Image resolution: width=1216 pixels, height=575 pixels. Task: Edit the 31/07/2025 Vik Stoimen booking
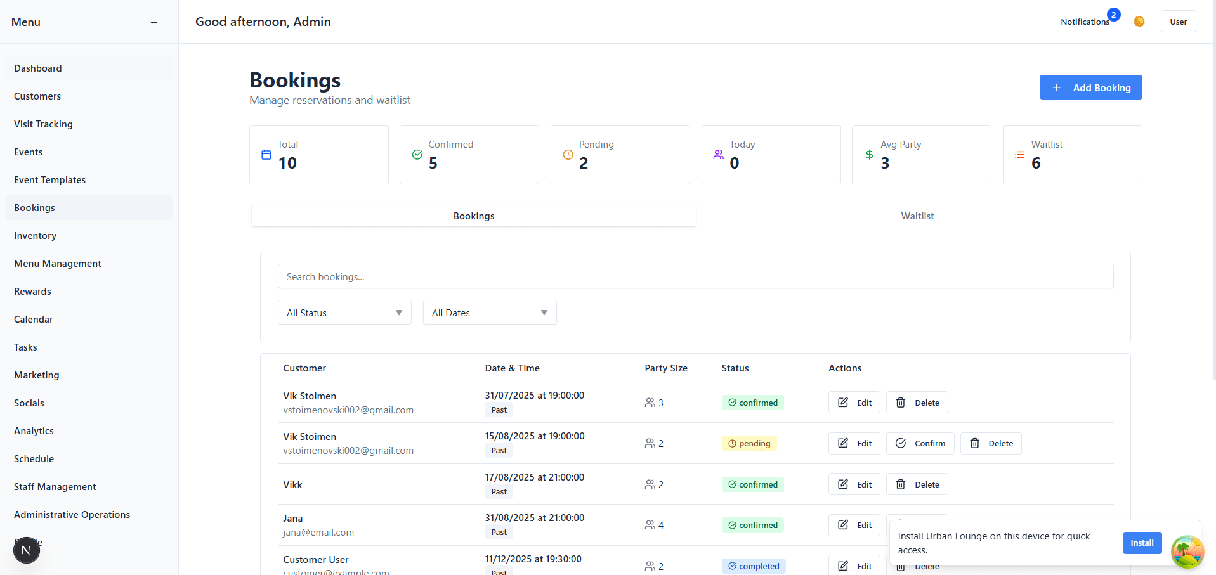pos(854,403)
